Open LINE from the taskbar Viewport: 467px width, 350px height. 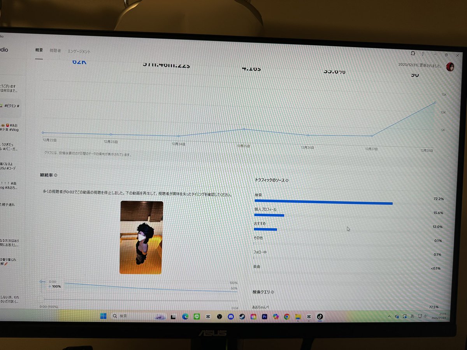(x=197, y=317)
